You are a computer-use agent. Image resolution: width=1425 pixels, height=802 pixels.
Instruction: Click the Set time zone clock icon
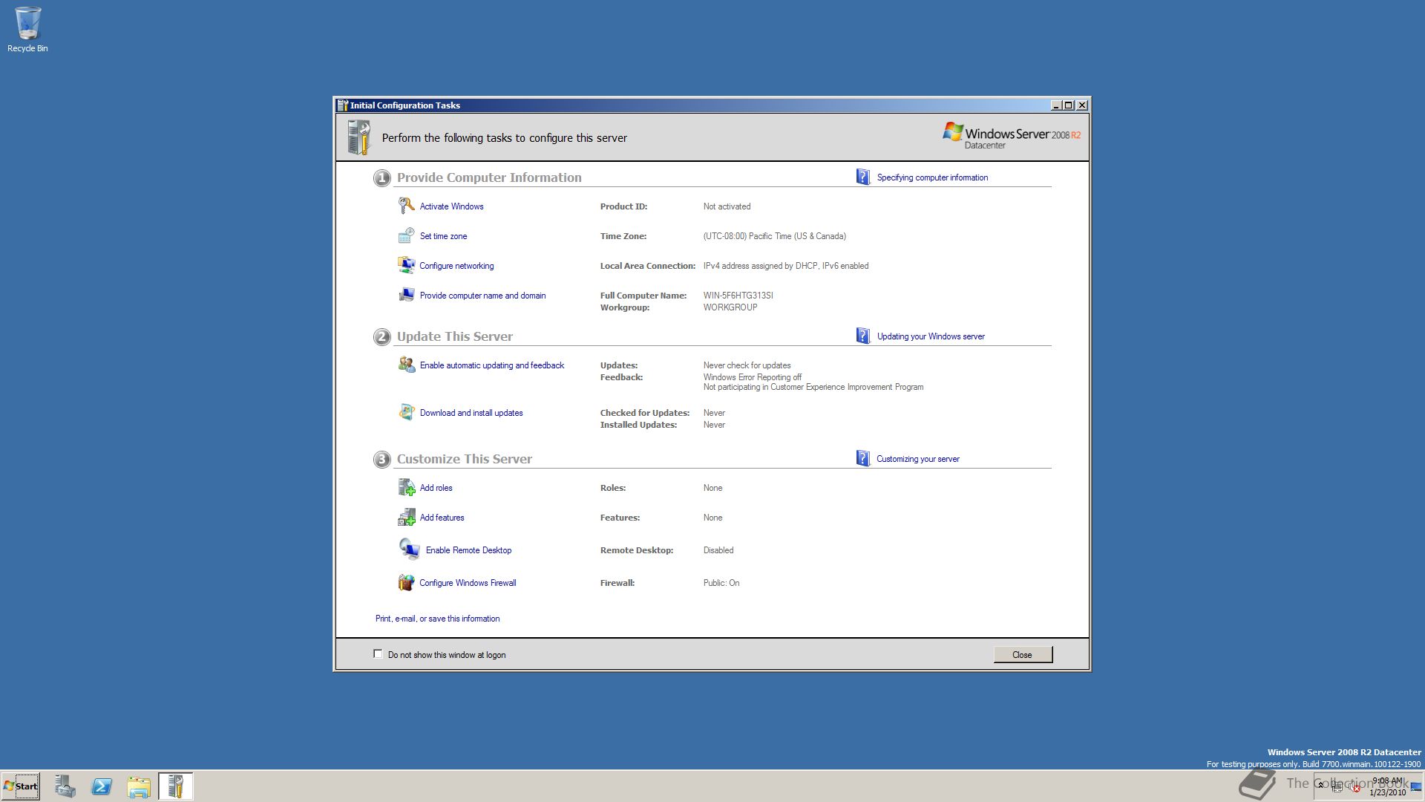406,235
